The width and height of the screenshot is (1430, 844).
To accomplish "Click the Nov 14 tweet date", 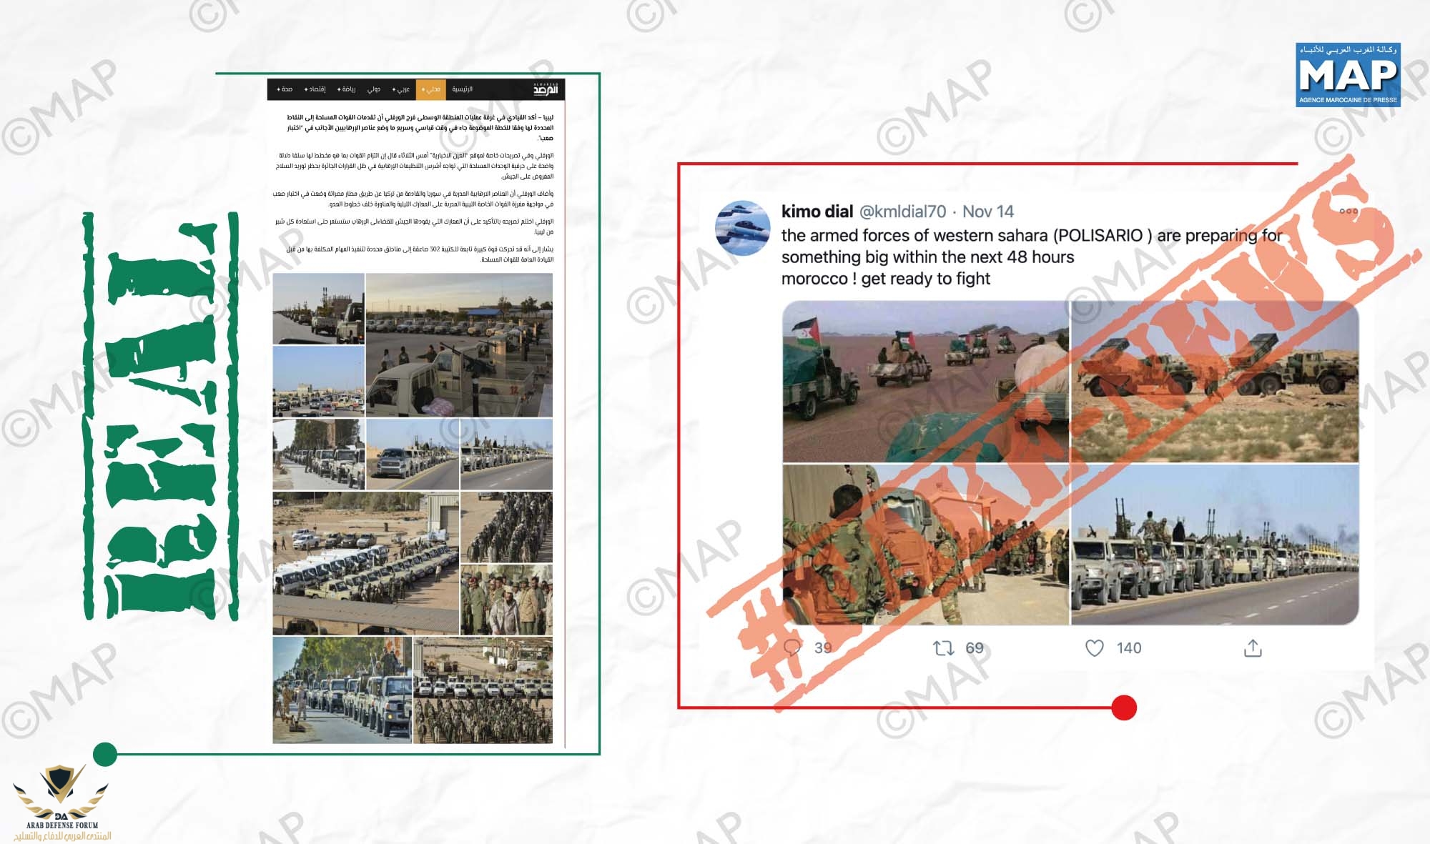I will click(987, 212).
